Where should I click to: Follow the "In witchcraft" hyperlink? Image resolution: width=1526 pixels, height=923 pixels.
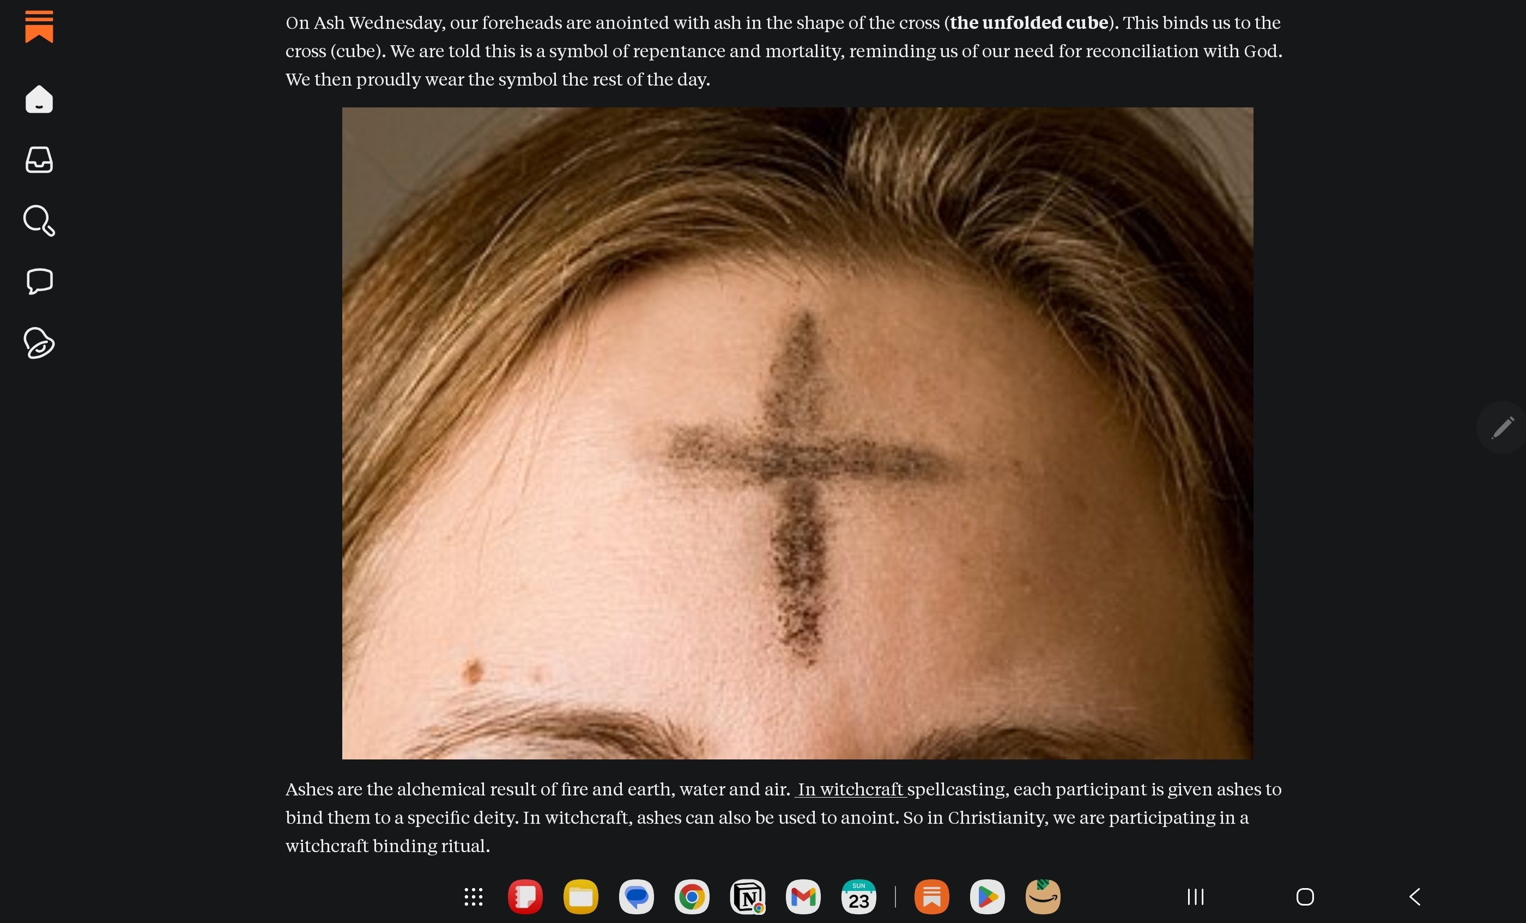pyautogui.click(x=850, y=789)
